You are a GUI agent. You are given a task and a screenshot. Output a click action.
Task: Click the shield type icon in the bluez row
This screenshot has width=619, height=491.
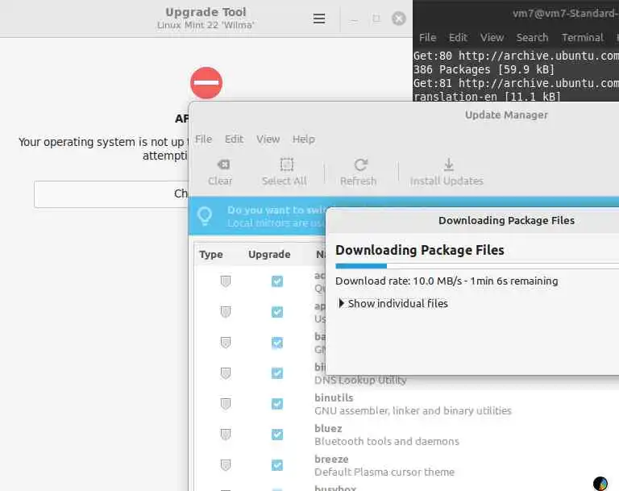(x=226, y=435)
